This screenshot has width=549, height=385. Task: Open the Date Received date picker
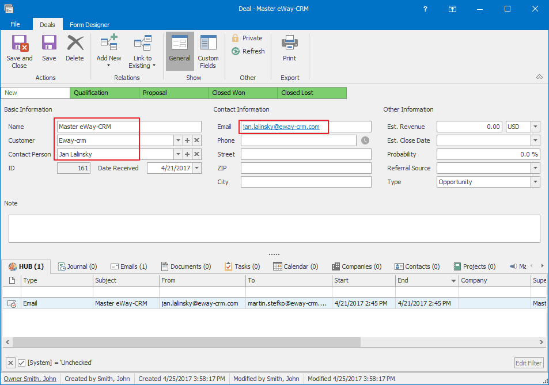tap(197, 168)
